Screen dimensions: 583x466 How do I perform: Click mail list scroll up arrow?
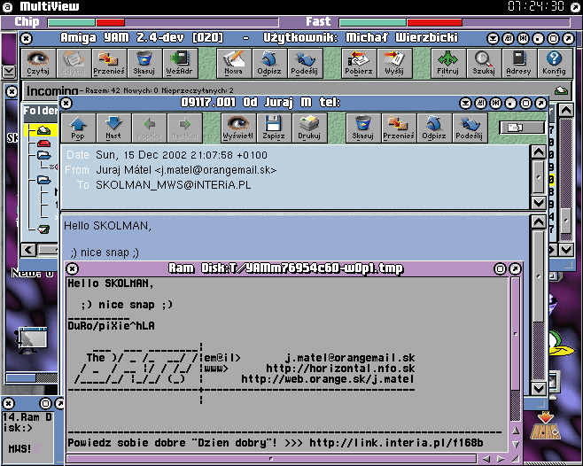point(566,110)
